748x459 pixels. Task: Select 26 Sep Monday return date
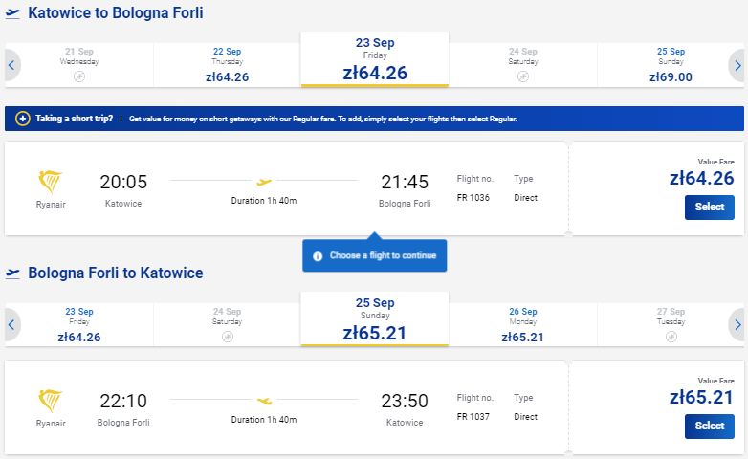523,325
